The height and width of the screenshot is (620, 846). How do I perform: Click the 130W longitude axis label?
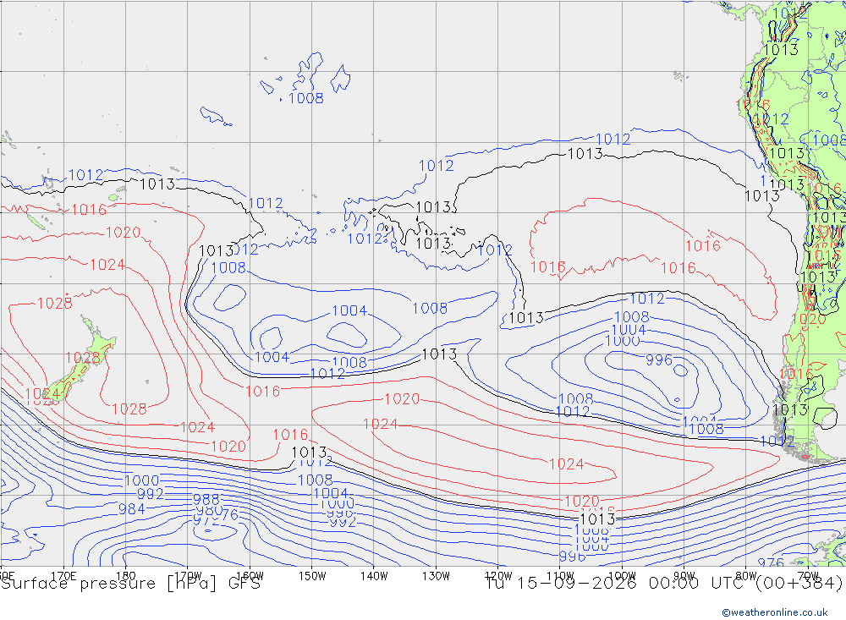(436, 576)
